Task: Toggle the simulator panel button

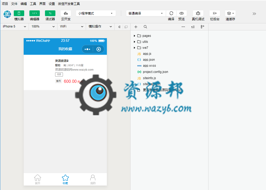Action: 19,13
